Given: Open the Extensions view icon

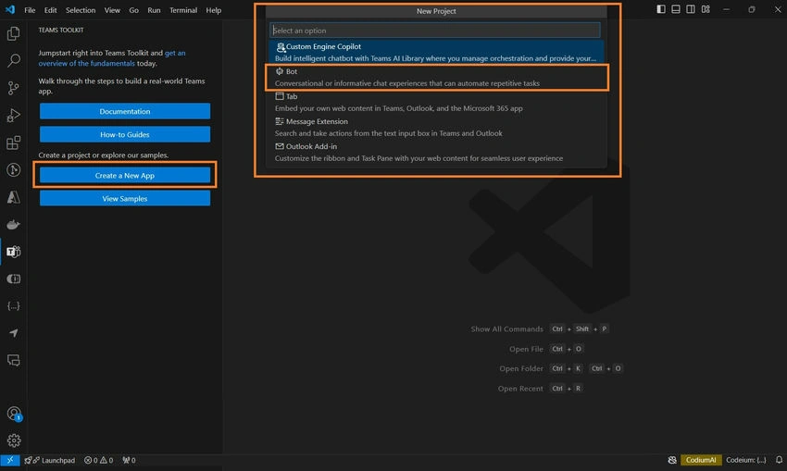Looking at the screenshot, I should 14,143.
